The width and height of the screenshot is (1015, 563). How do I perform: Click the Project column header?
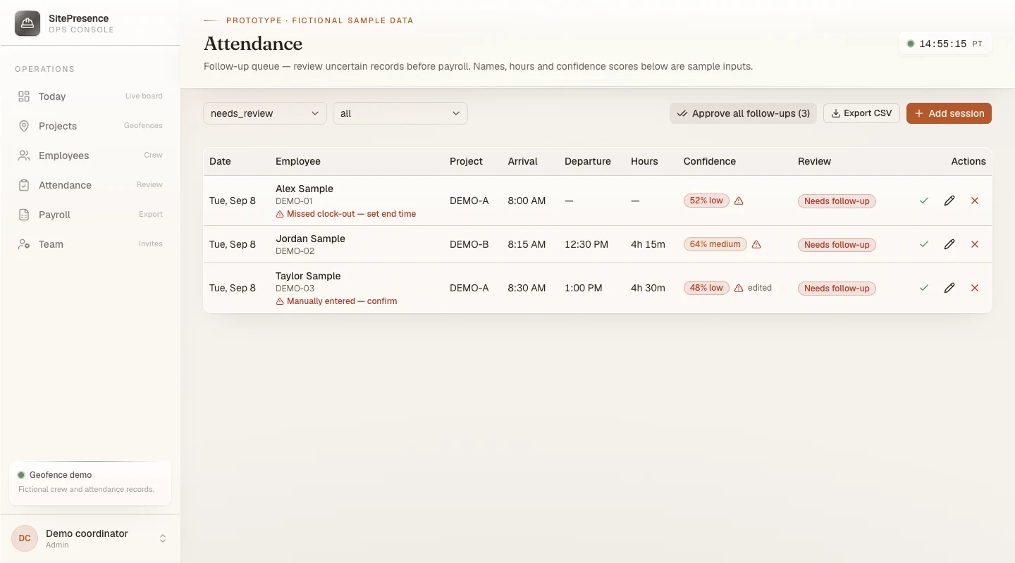pos(467,161)
